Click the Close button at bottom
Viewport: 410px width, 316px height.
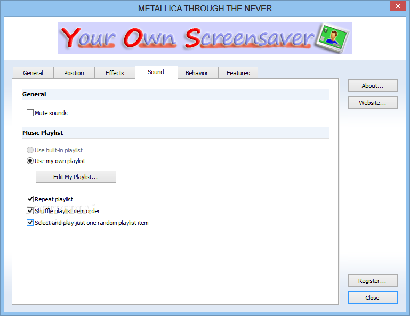tap(373, 298)
